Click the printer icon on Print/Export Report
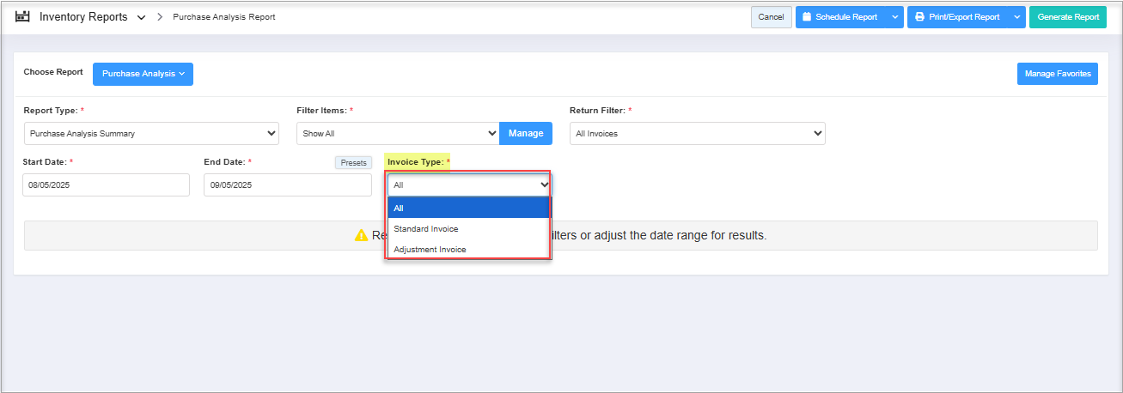This screenshot has width=1123, height=393. [919, 17]
